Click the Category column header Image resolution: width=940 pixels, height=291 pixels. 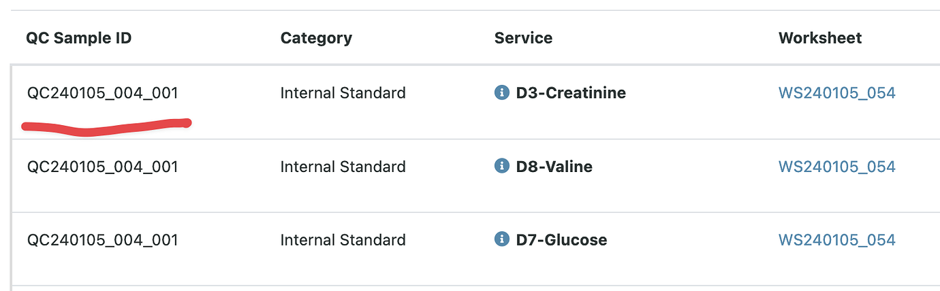pyautogui.click(x=316, y=38)
